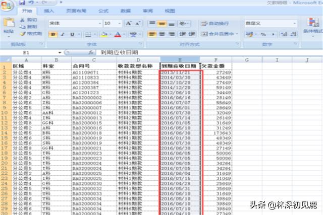Viewport: 323px width, 215px height.
Task: Click the select-all corner of the sheet
Action: coord(6,60)
